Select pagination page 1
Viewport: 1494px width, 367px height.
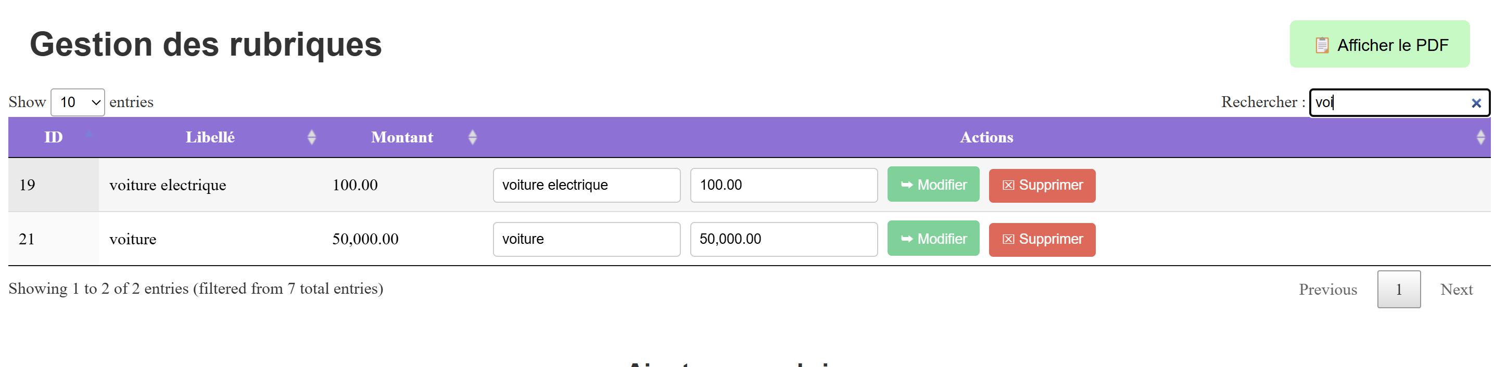(1398, 289)
